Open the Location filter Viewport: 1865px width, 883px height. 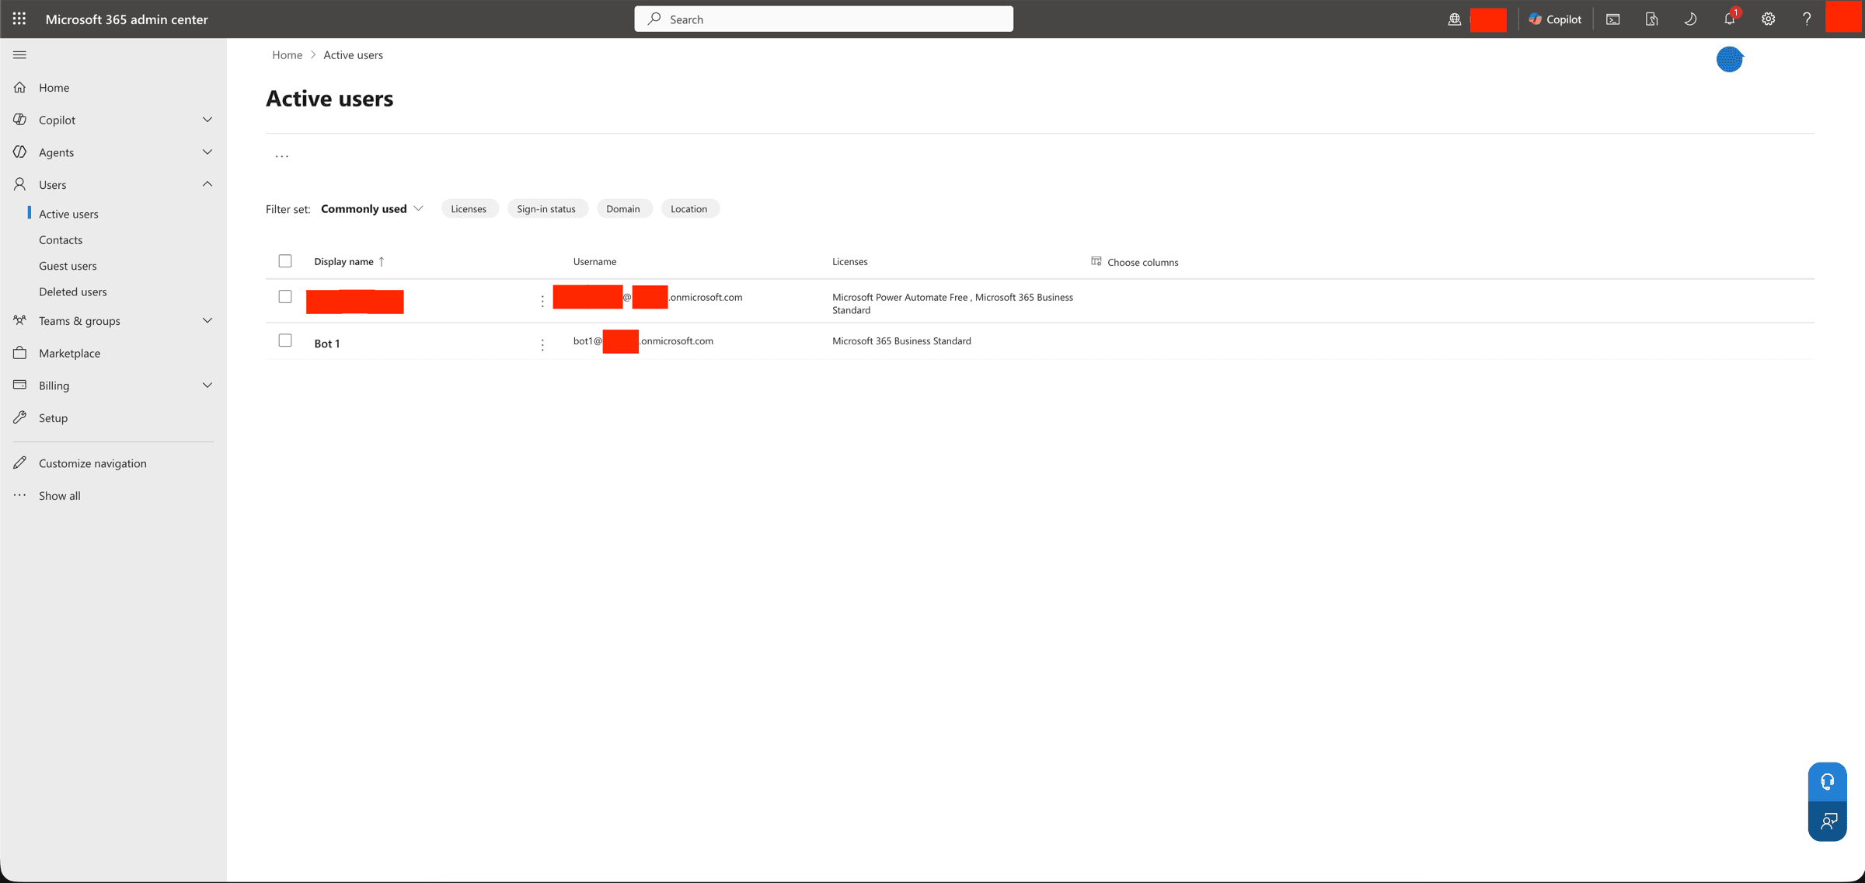(689, 208)
